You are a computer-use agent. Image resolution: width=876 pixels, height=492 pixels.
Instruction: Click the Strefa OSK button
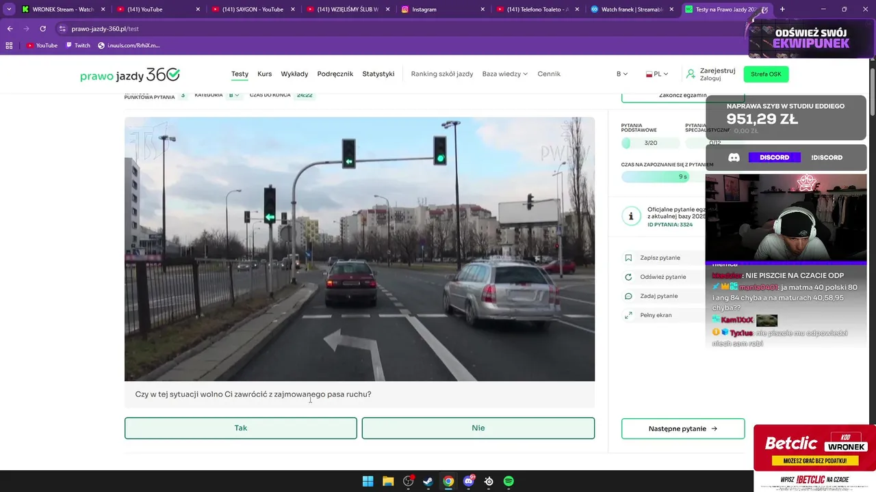(766, 74)
